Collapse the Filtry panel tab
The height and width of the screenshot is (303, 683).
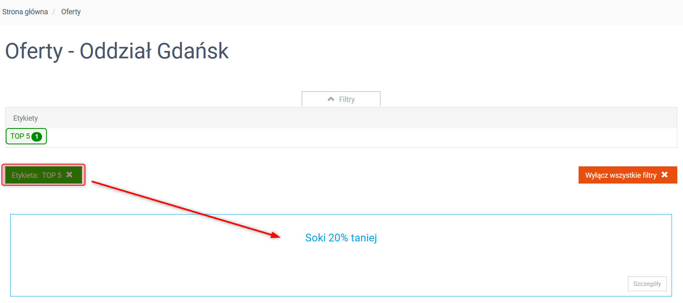(x=341, y=99)
